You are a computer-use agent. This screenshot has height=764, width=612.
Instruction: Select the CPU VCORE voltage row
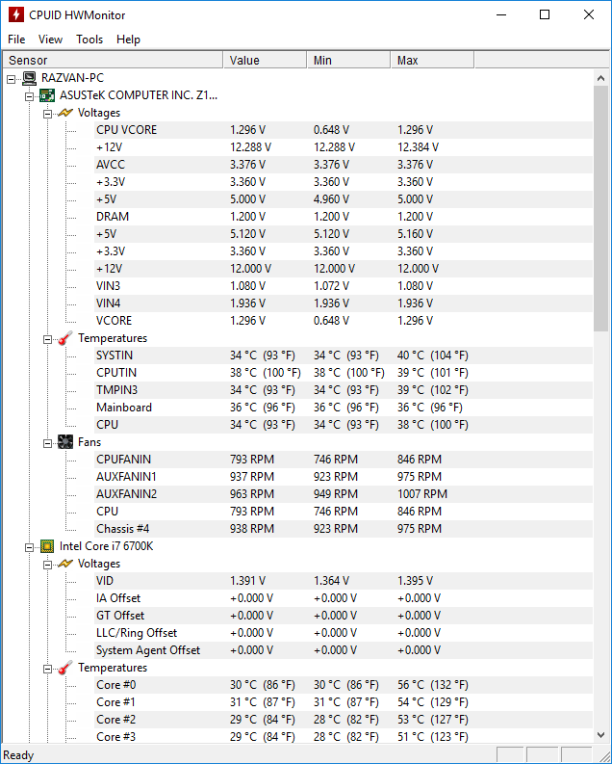click(x=344, y=130)
